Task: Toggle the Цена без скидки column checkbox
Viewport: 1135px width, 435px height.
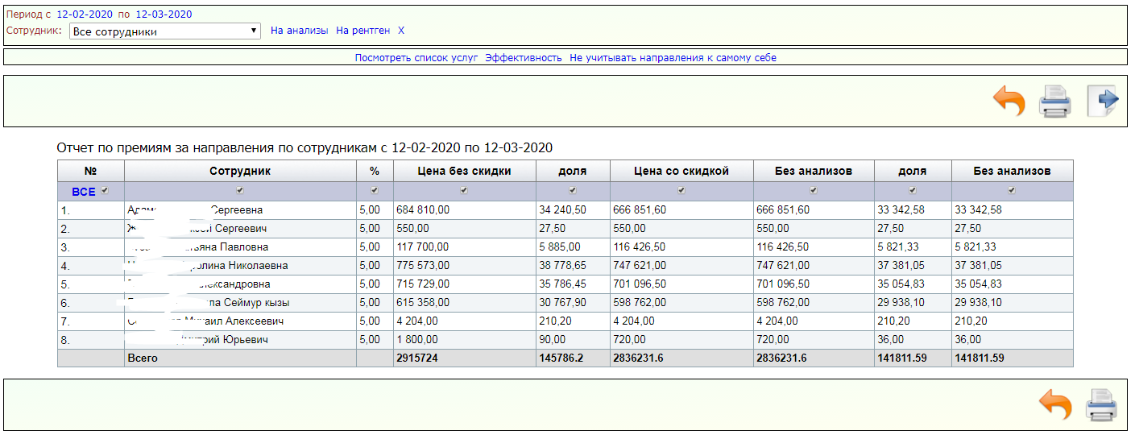Action: (x=464, y=191)
